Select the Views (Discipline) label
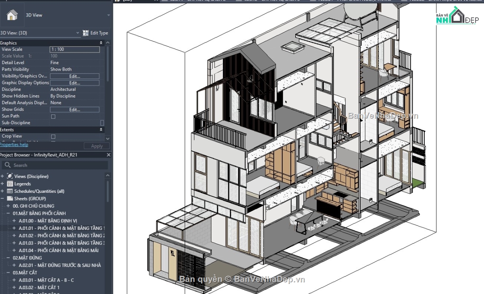The height and width of the screenshot is (294, 484). pyautogui.click(x=31, y=176)
